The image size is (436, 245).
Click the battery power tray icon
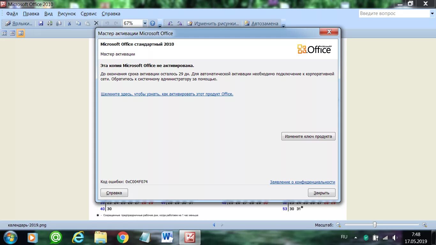376,237
